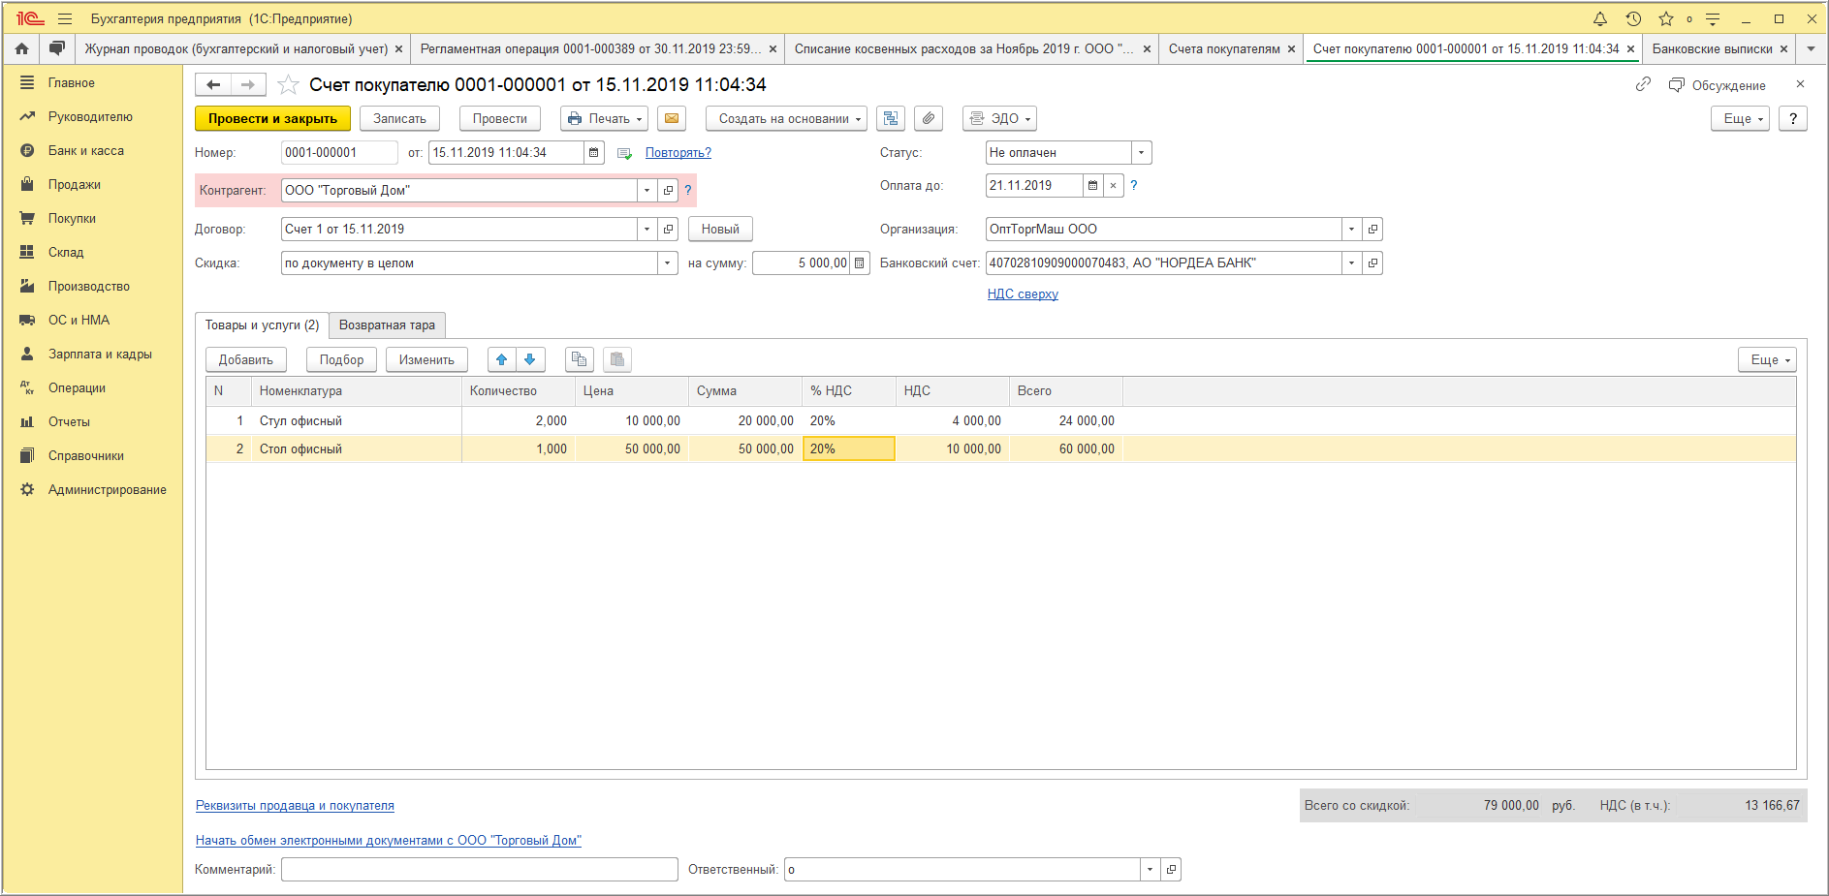Click Записать button
This screenshot has width=1829, height=896.
click(399, 118)
